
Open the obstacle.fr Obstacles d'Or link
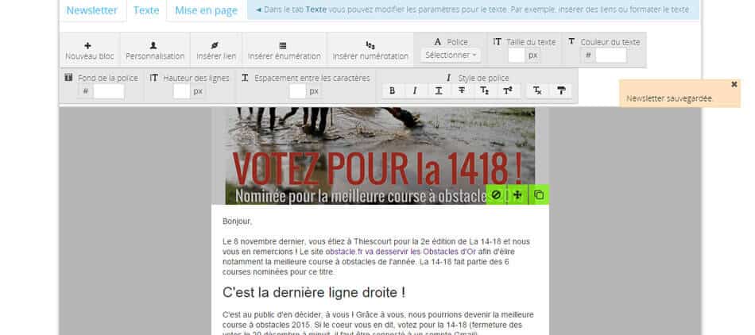point(401,252)
